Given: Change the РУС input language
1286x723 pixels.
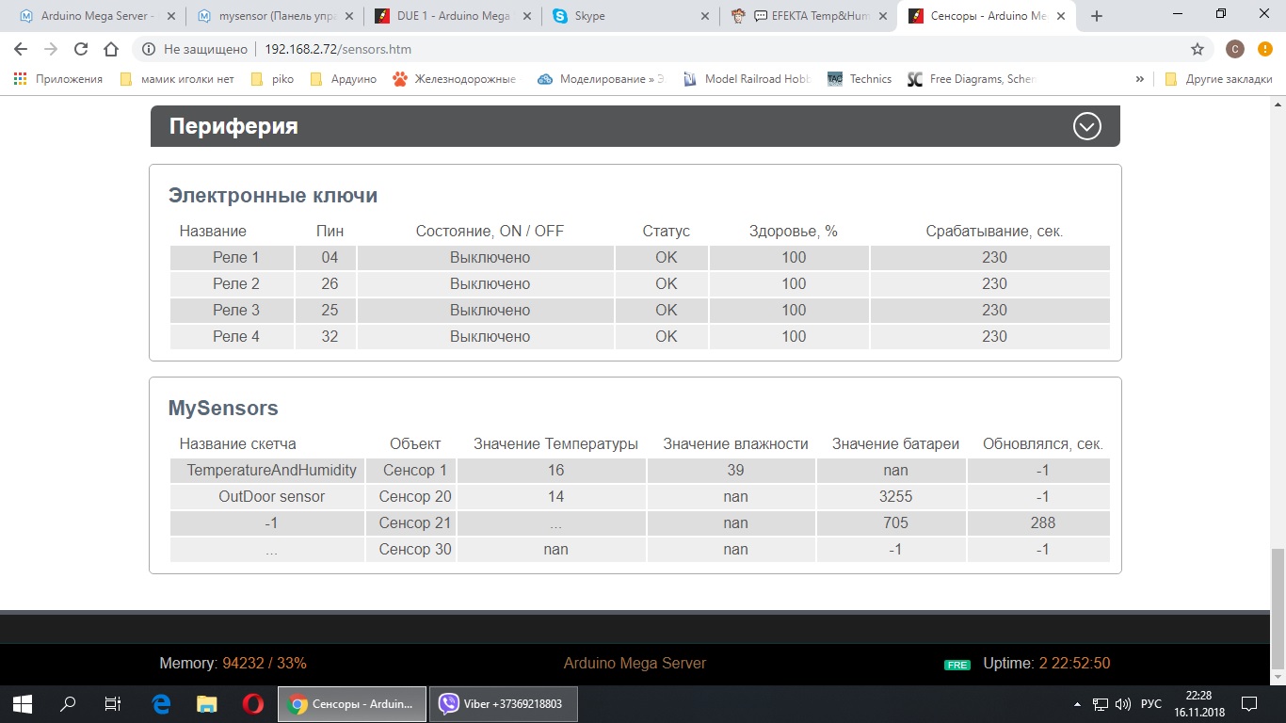Looking at the screenshot, I should coord(1151,704).
